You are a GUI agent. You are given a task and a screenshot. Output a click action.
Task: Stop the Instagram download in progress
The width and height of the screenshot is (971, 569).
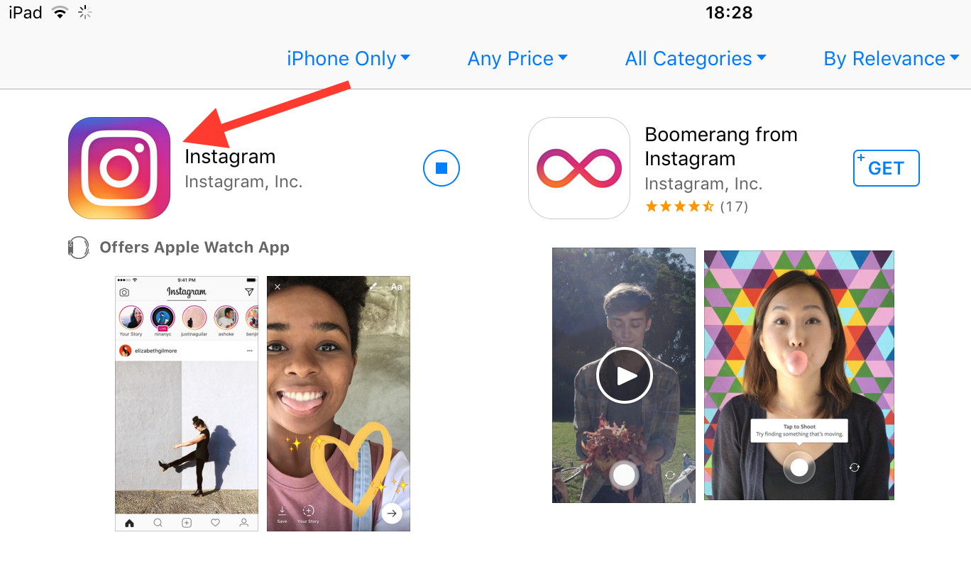(441, 168)
